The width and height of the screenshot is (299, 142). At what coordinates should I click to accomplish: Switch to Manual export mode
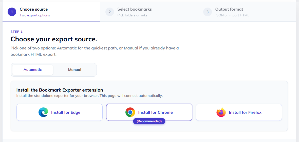tap(74, 70)
